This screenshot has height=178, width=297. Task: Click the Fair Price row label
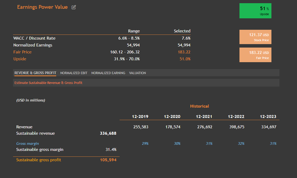[22, 52]
